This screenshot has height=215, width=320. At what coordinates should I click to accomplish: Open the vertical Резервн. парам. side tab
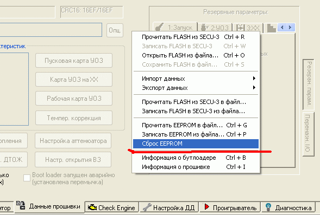(x=309, y=84)
